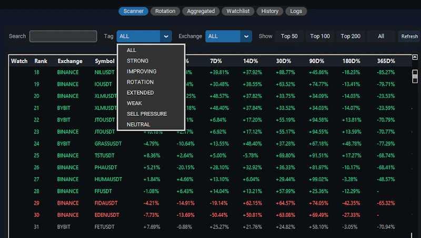Viewport: 421px width, 238px height.
Task: Click FIDAUSDT symbol cell
Action: point(106,203)
